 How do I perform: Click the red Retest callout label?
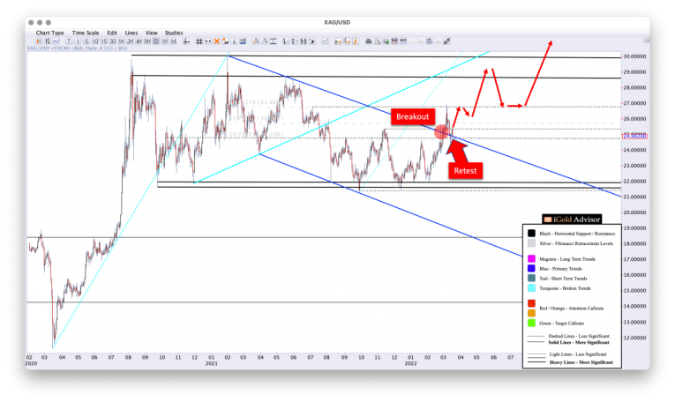467,168
